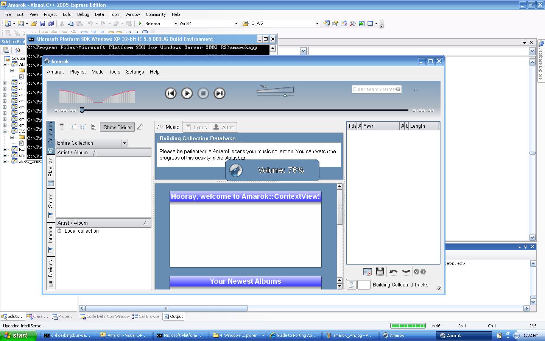545x341 pixels.
Task: Open the Win32 platform dropdown
Action: [x=236, y=23]
